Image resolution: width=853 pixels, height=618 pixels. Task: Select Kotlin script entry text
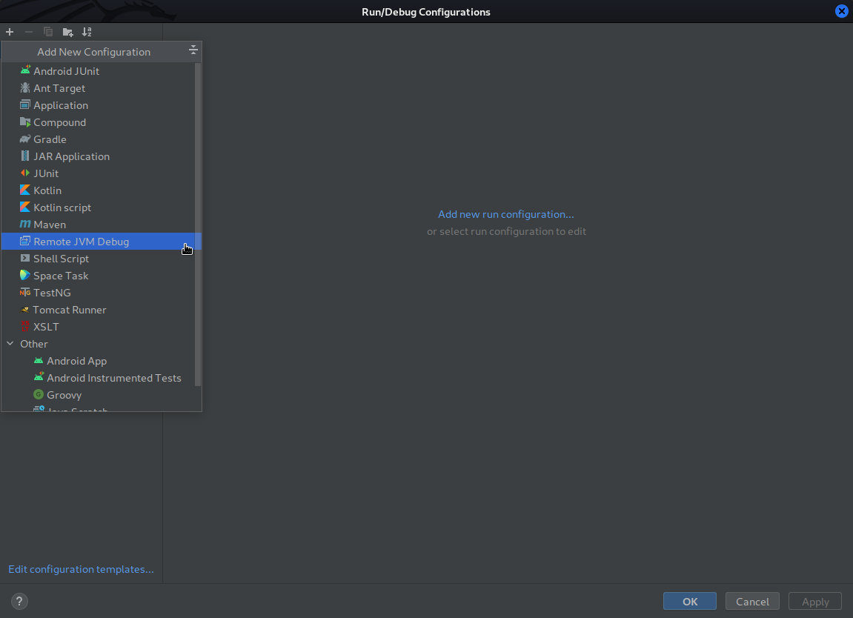62,207
